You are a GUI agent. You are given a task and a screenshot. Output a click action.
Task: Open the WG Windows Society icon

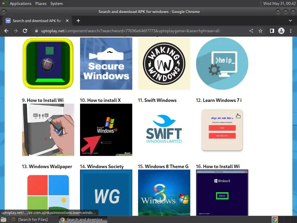point(106,193)
